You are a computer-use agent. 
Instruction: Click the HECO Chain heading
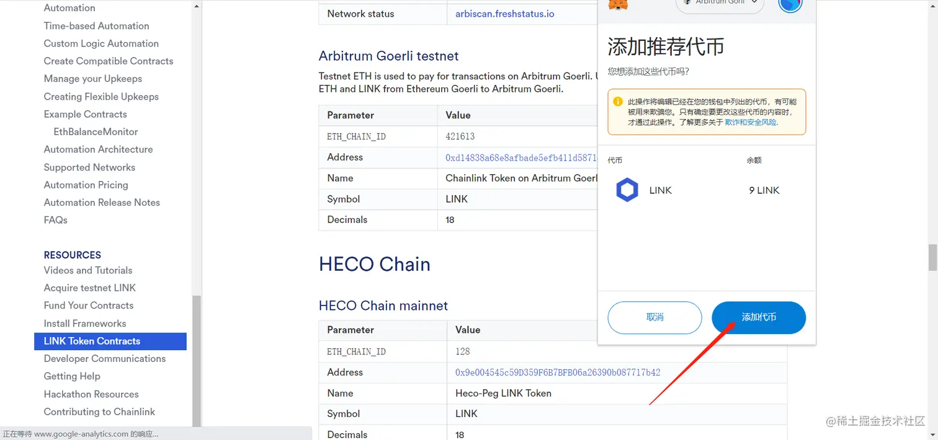(374, 265)
